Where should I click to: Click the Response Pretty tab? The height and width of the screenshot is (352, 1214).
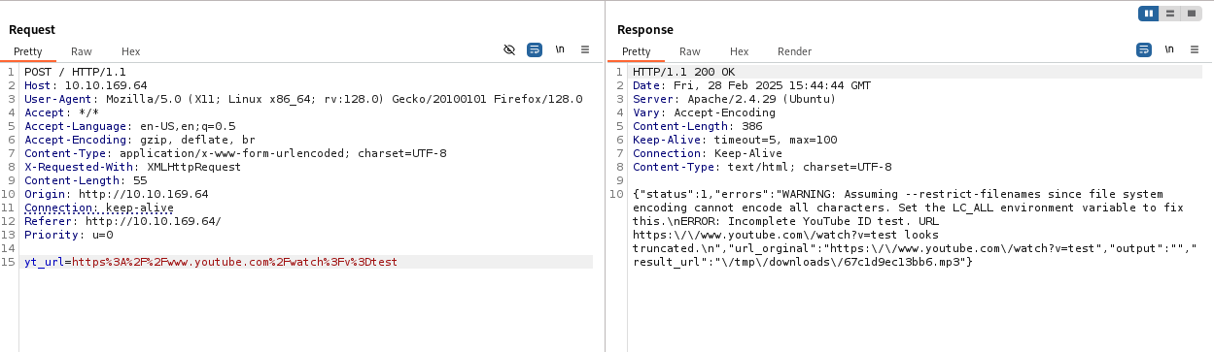click(637, 51)
